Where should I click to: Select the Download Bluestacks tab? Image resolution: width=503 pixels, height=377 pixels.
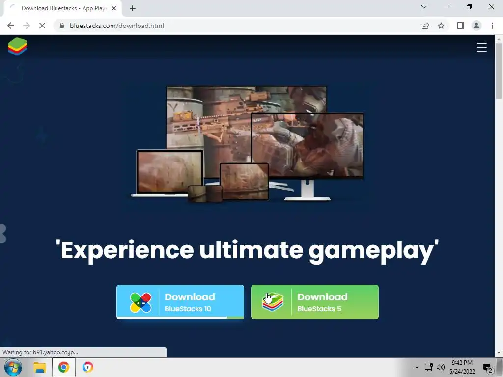[x=62, y=8]
